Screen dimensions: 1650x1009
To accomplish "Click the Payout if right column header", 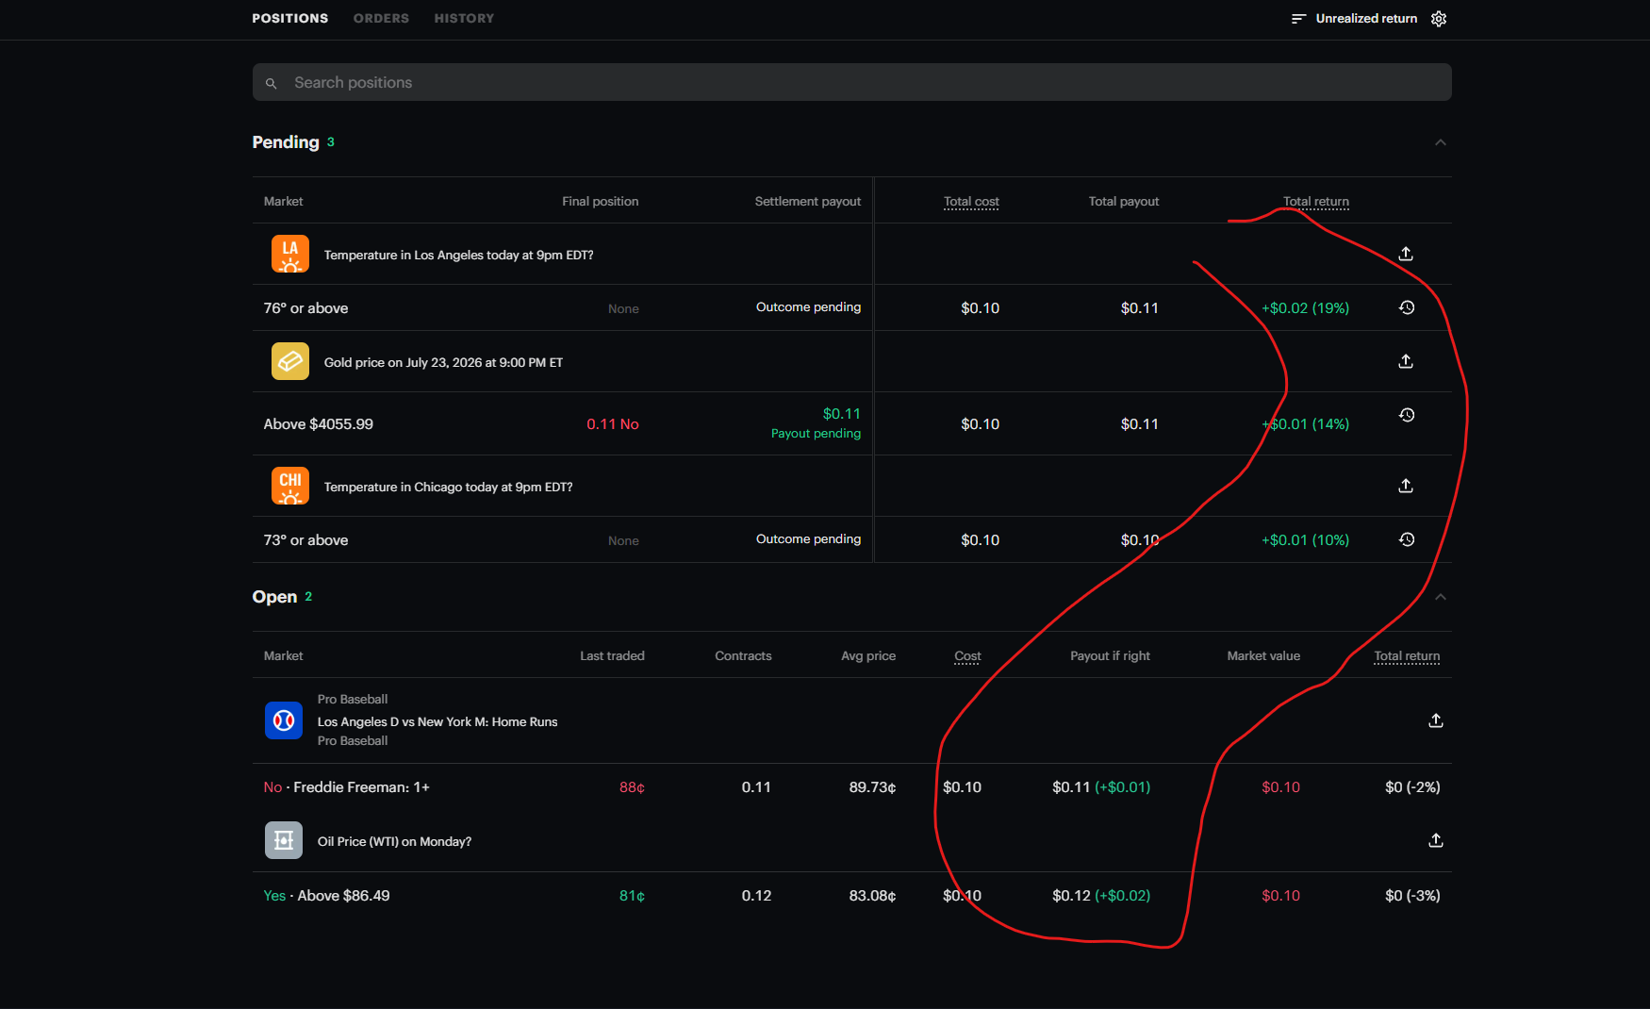I will click(1110, 656).
